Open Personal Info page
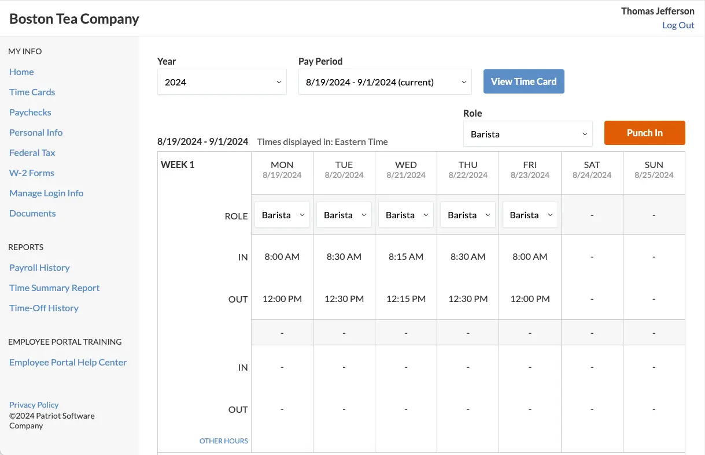Image resolution: width=705 pixels, height=455 pixels. click(36, 133)
